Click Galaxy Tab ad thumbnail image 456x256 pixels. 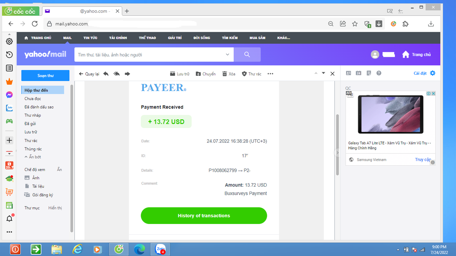click(391, 114)
